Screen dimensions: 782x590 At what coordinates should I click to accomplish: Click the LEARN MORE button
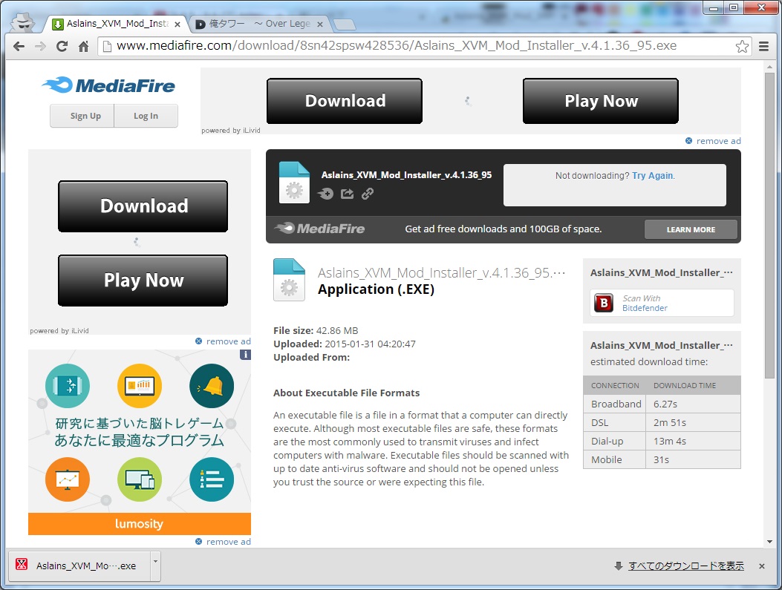click(x=691, y=230)
